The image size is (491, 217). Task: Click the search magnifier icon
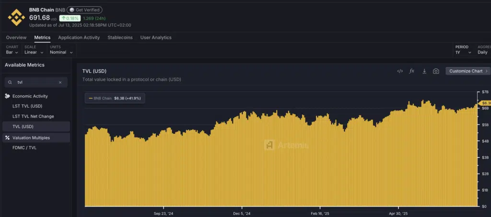pyautogui.click(x=10, y=82)
